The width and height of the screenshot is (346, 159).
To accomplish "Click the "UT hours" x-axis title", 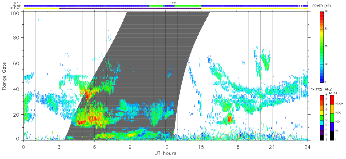I will pos(165,153).
